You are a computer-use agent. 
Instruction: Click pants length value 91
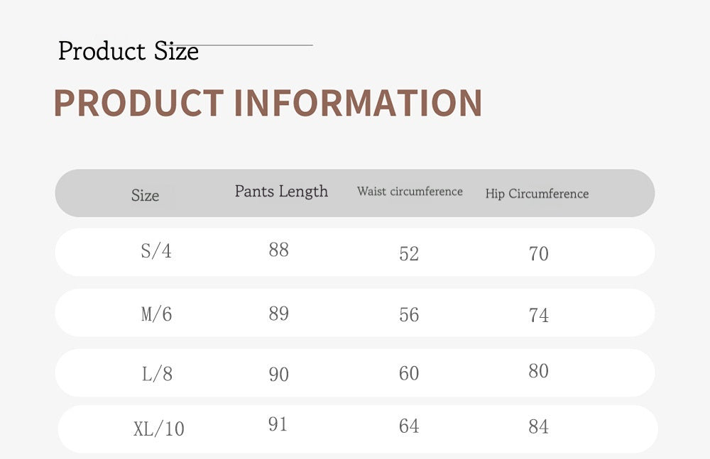[278, 424]
